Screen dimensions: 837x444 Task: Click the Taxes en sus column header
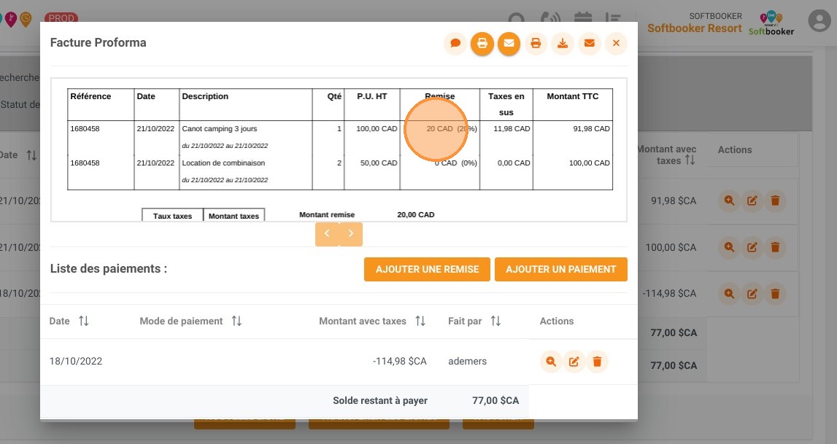tap(506, 104)
